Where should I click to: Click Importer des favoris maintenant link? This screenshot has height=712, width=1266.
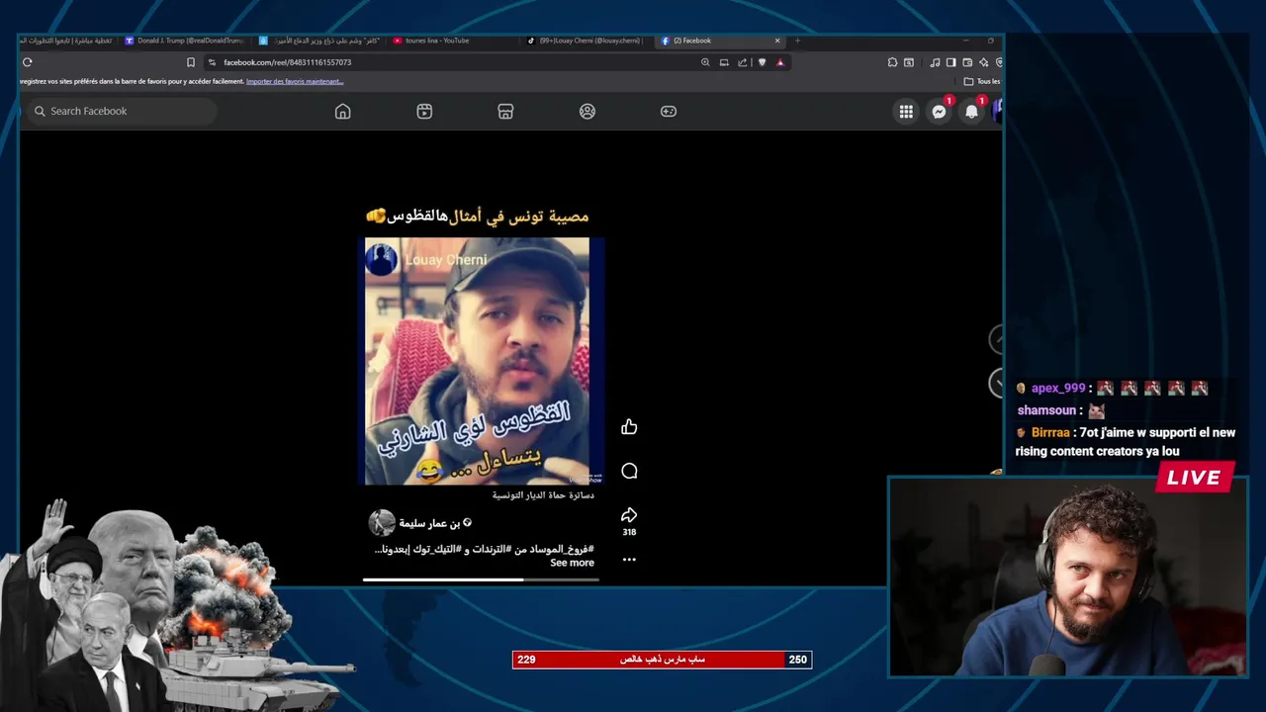point(295,81)
